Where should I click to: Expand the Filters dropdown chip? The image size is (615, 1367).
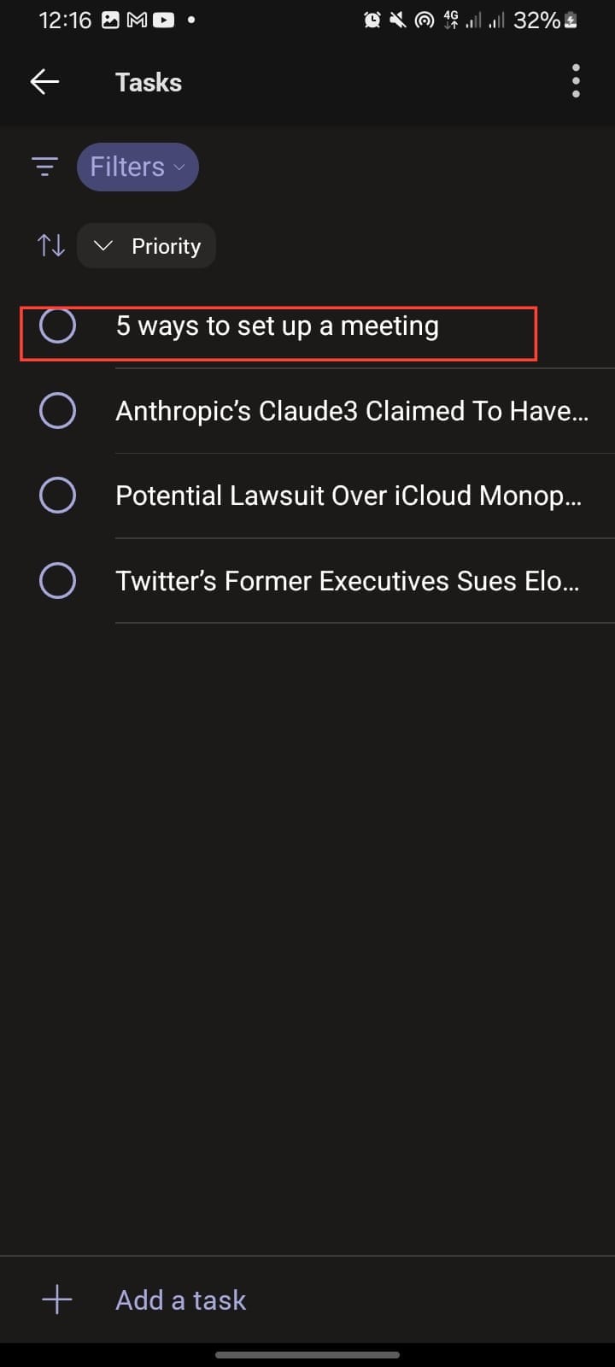138,167
